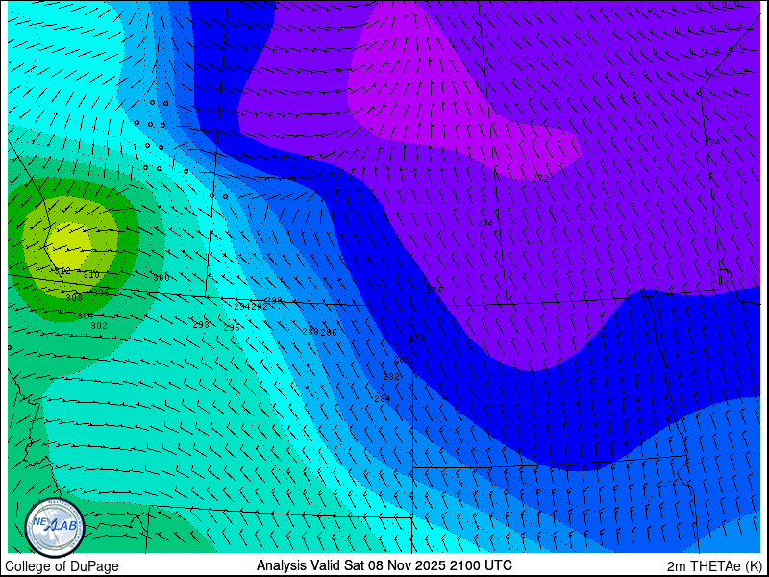
Task: Click the 282 contour label
Action: 391,377
